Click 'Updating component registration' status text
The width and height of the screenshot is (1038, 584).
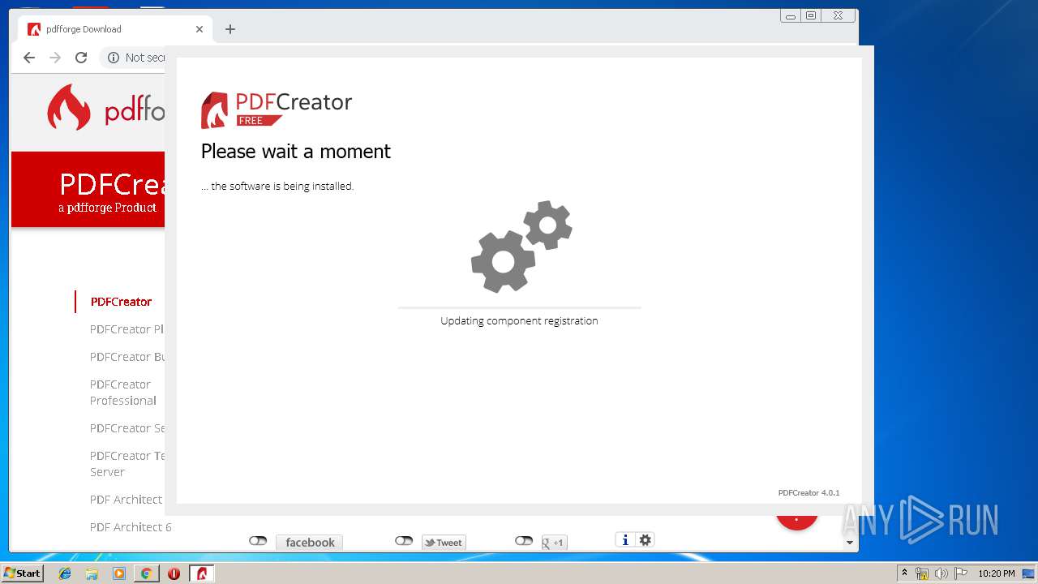[x=519, y=320]
